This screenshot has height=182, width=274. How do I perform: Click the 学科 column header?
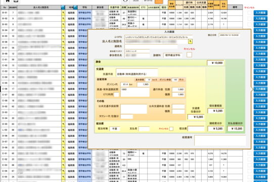pos(84,8)
